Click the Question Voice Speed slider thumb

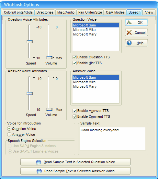point(30,42)
